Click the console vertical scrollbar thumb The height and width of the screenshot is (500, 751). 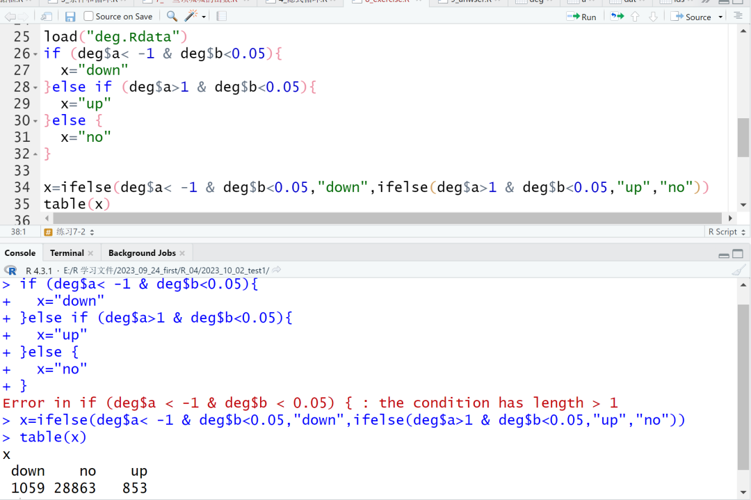(x=743, y=387)
